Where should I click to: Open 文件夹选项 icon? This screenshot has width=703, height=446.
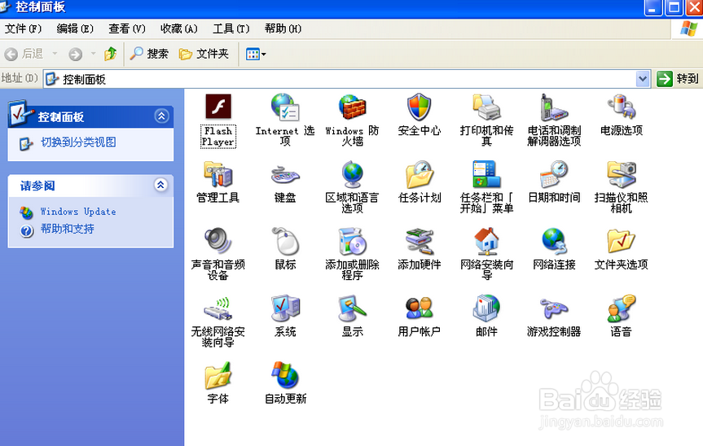(622, 242)
